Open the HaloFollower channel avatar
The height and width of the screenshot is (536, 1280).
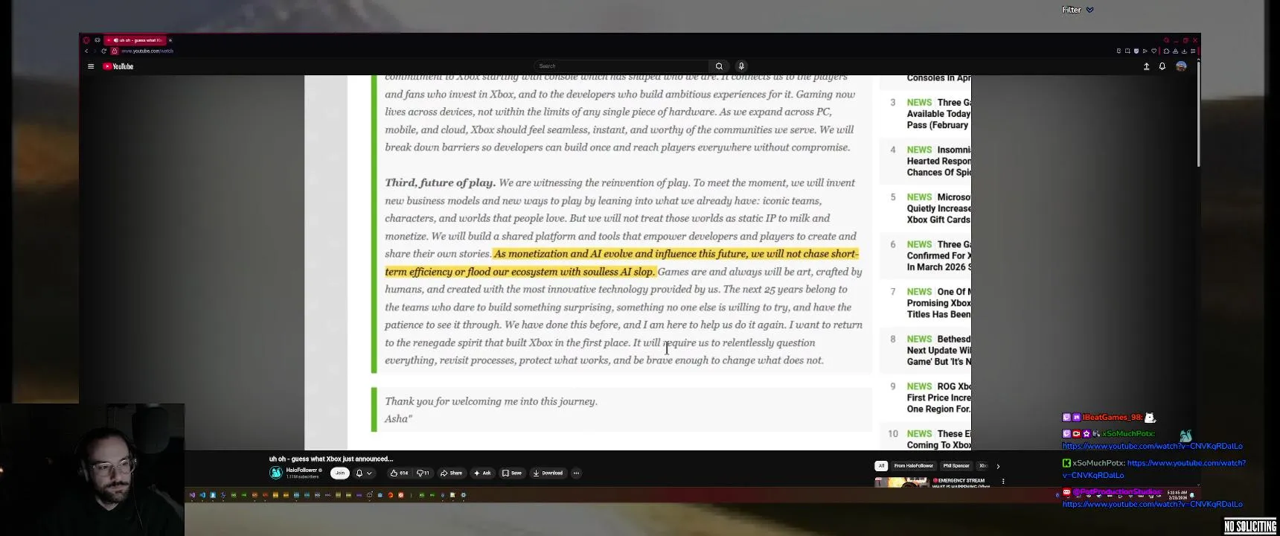[x=276, y=473]
